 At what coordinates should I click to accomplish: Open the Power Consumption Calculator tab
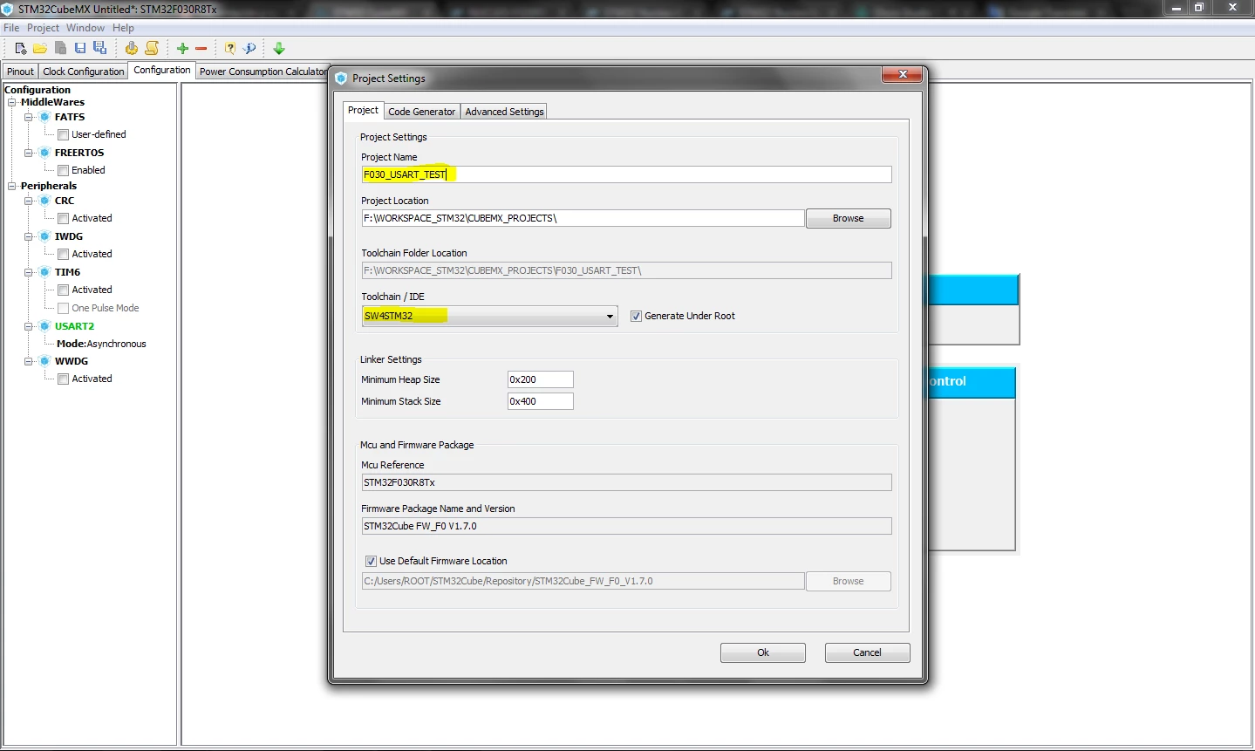pyautogui.click(x=263, y=72)
